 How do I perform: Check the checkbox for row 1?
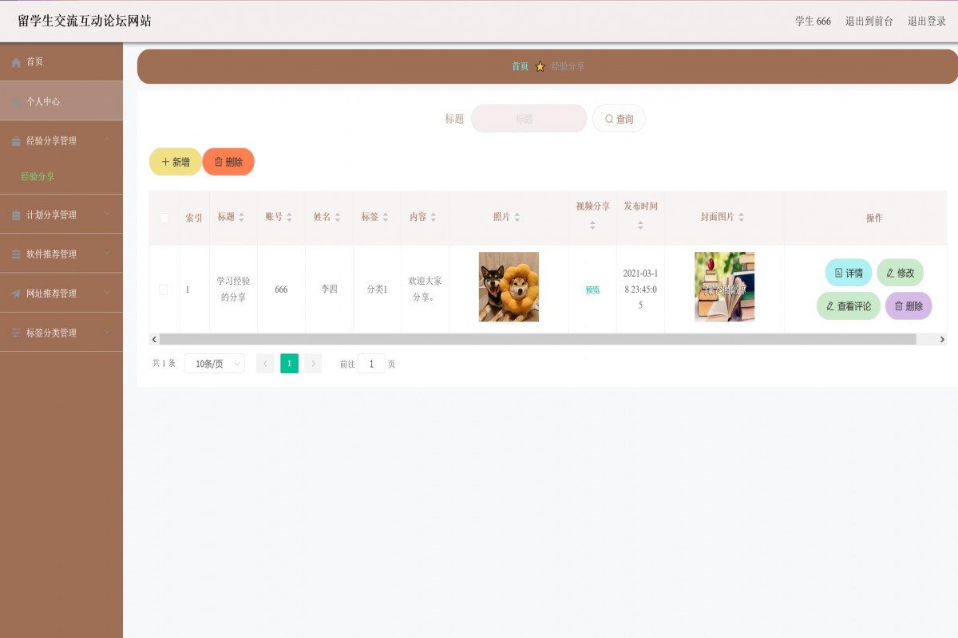tap(164, 289)
